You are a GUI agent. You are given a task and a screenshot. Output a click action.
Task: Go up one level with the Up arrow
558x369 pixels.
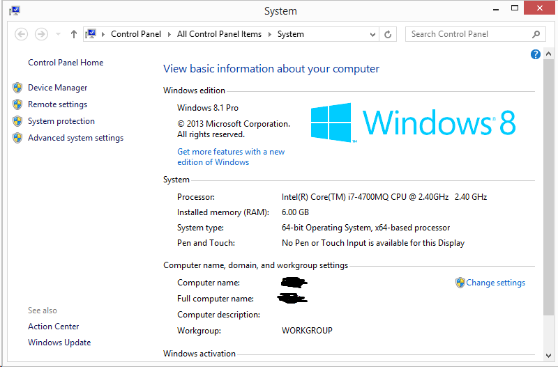pyautogui.click(x=74, y=34)
